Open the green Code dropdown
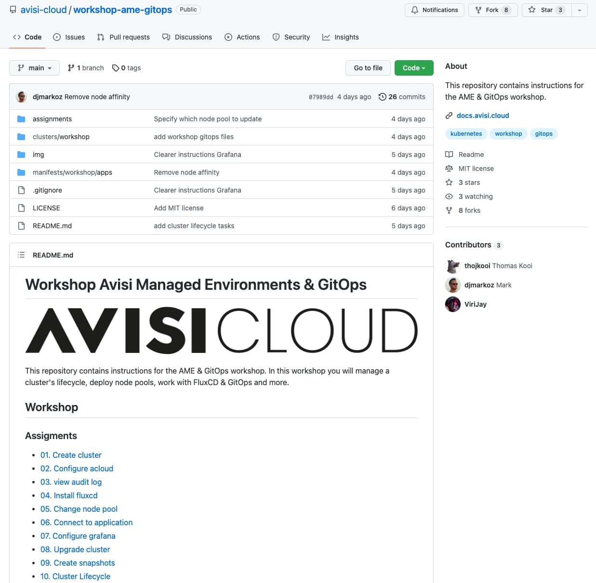 413,67
